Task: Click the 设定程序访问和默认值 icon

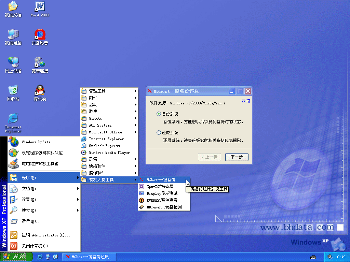Action: [13, 153]
